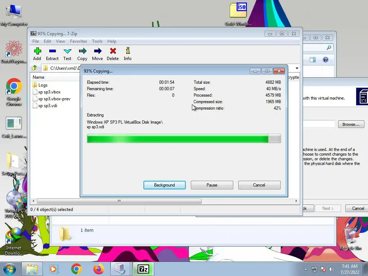Open the Help menu in 7-Zip

point(112,41)
